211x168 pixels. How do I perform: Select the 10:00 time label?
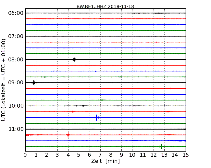tap(16, 106)
